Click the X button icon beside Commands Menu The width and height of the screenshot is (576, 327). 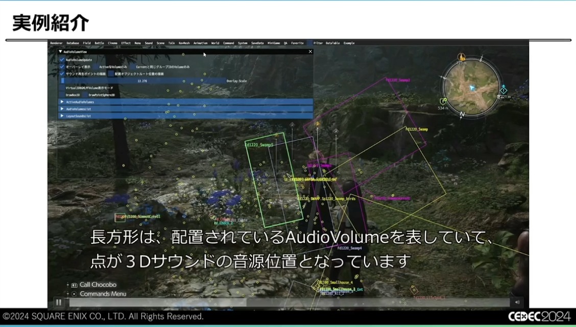(74, 294)
